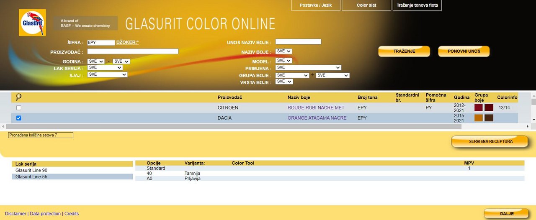
Task: Open the Disclaimer link
Action: click(15, 213)
